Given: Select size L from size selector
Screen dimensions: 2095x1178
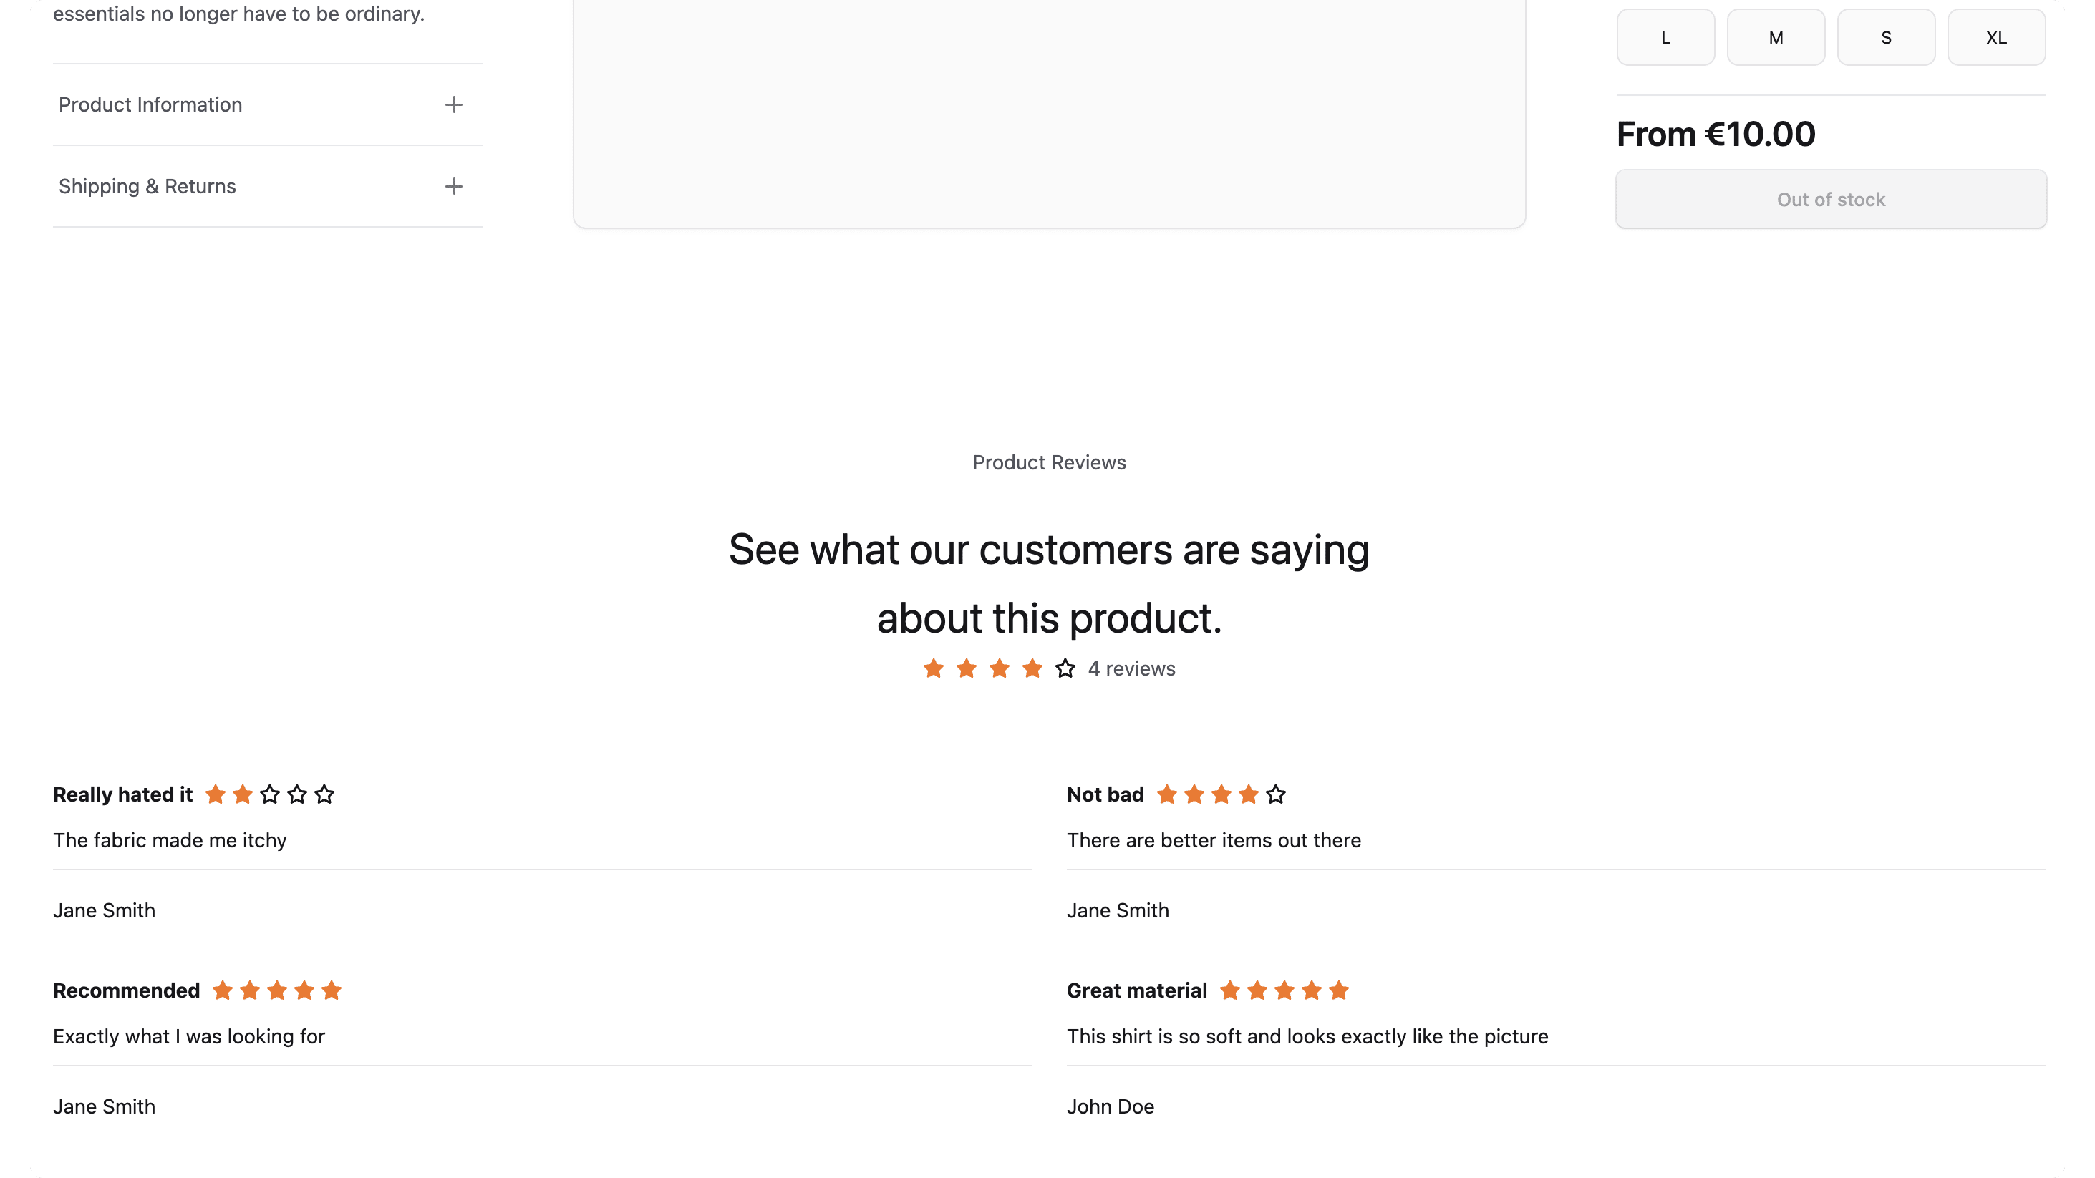Looking at the screenshot, I should point(1665,36).
